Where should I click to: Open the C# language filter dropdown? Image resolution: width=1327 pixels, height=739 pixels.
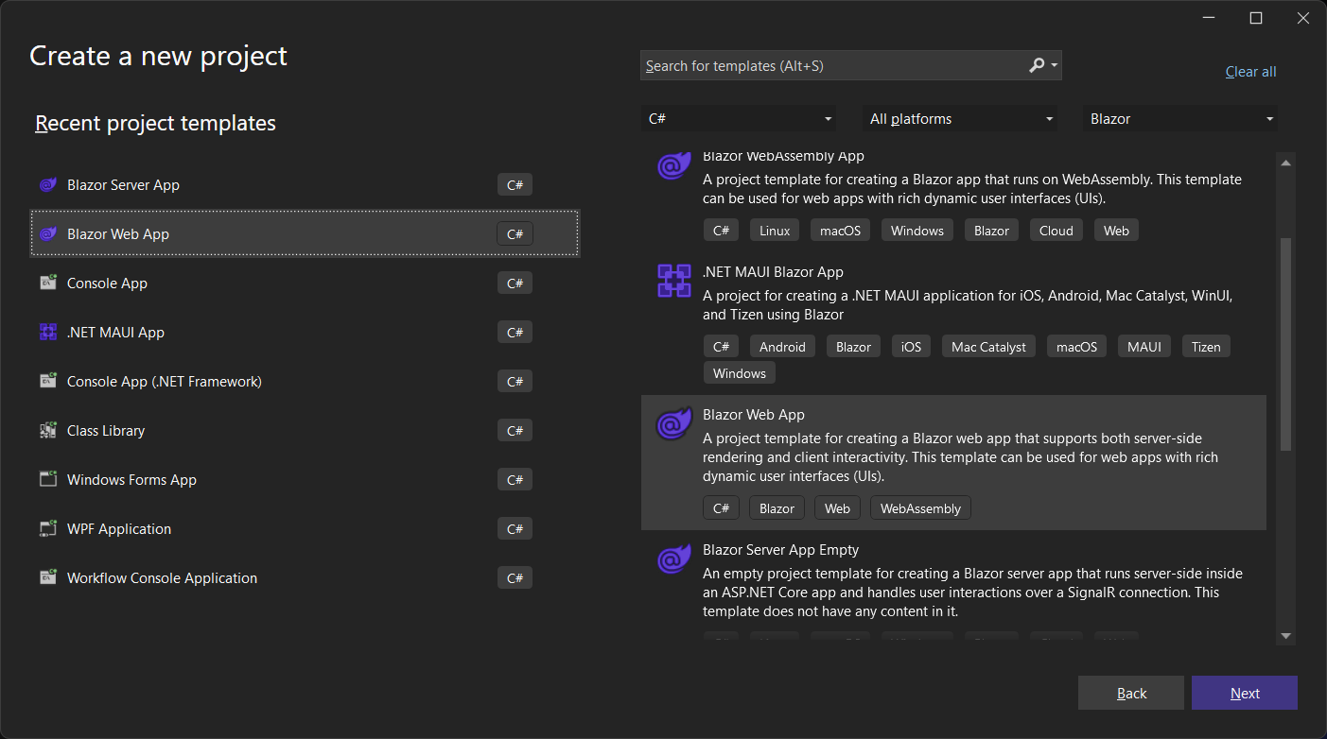pos(739,119)
